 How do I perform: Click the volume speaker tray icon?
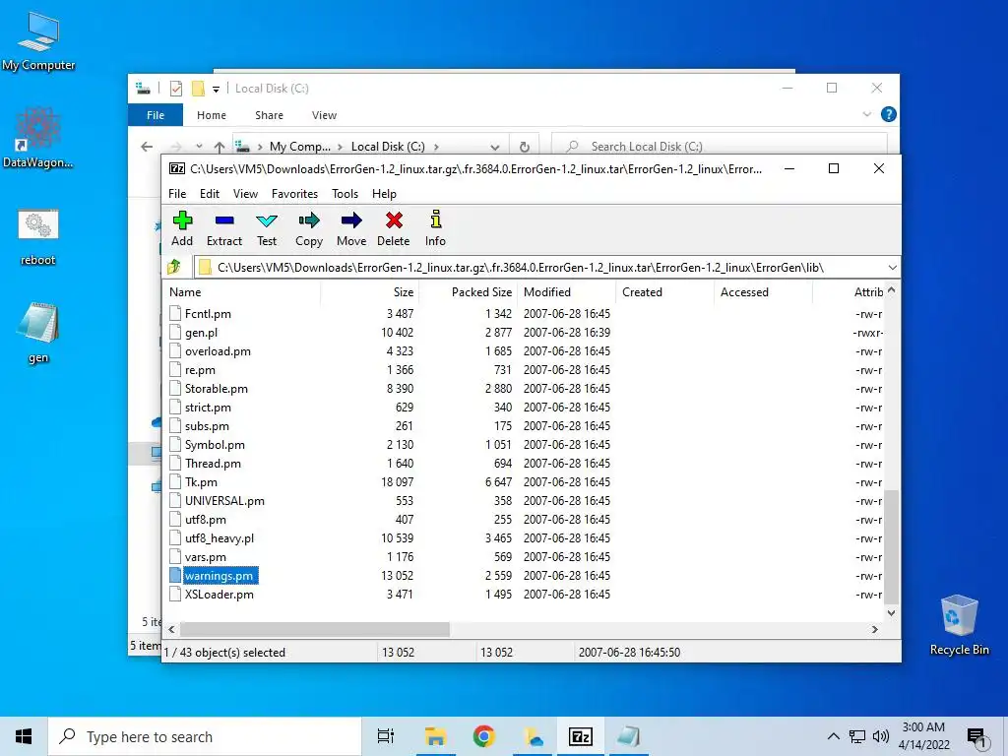pyautogui.click(x=881, y=736)
